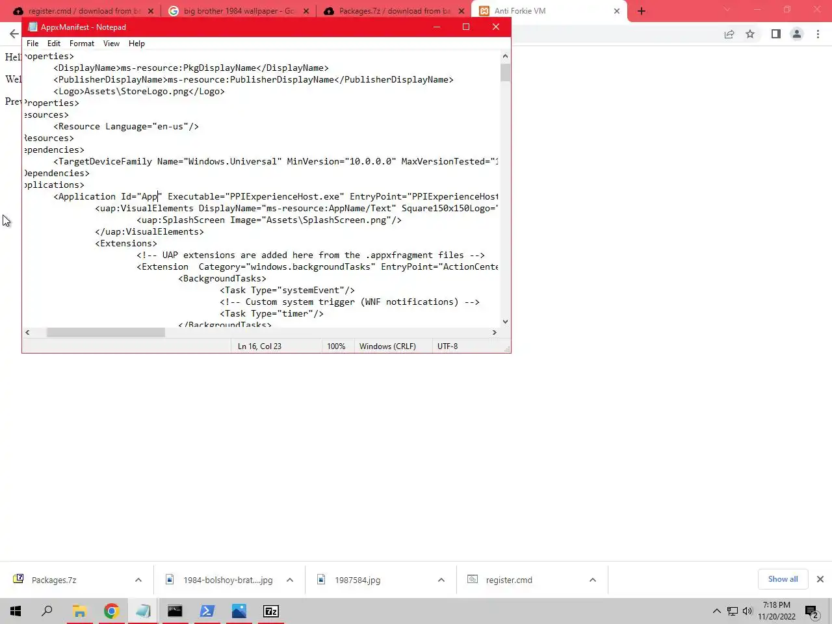Click the Resource Language line
Viewport: 832px width, 624px height.
tap(126, 126)
